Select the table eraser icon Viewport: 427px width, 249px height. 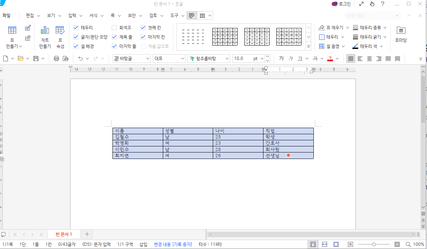coord(28,38)
